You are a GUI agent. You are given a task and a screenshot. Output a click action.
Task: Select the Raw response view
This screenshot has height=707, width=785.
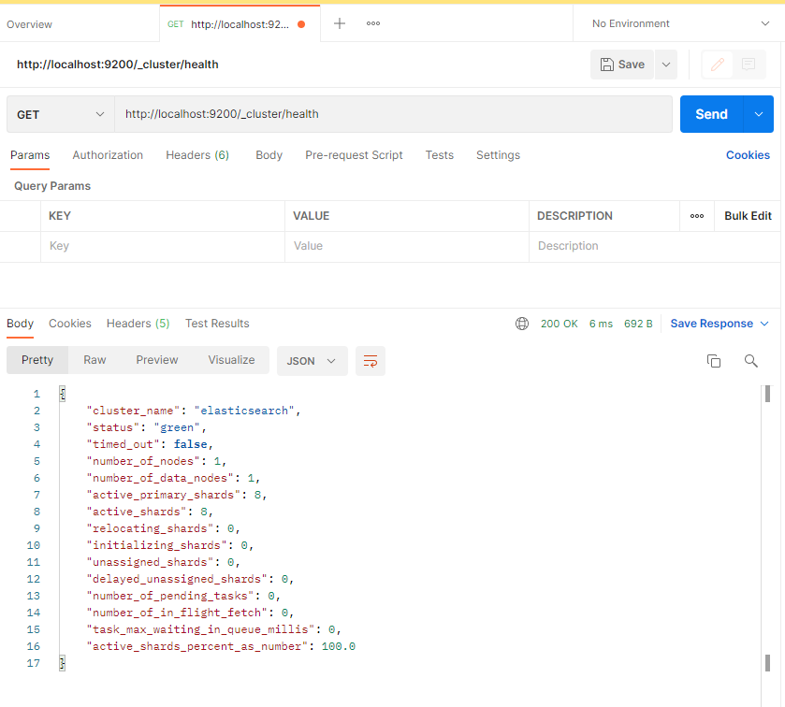coord(94,360)
